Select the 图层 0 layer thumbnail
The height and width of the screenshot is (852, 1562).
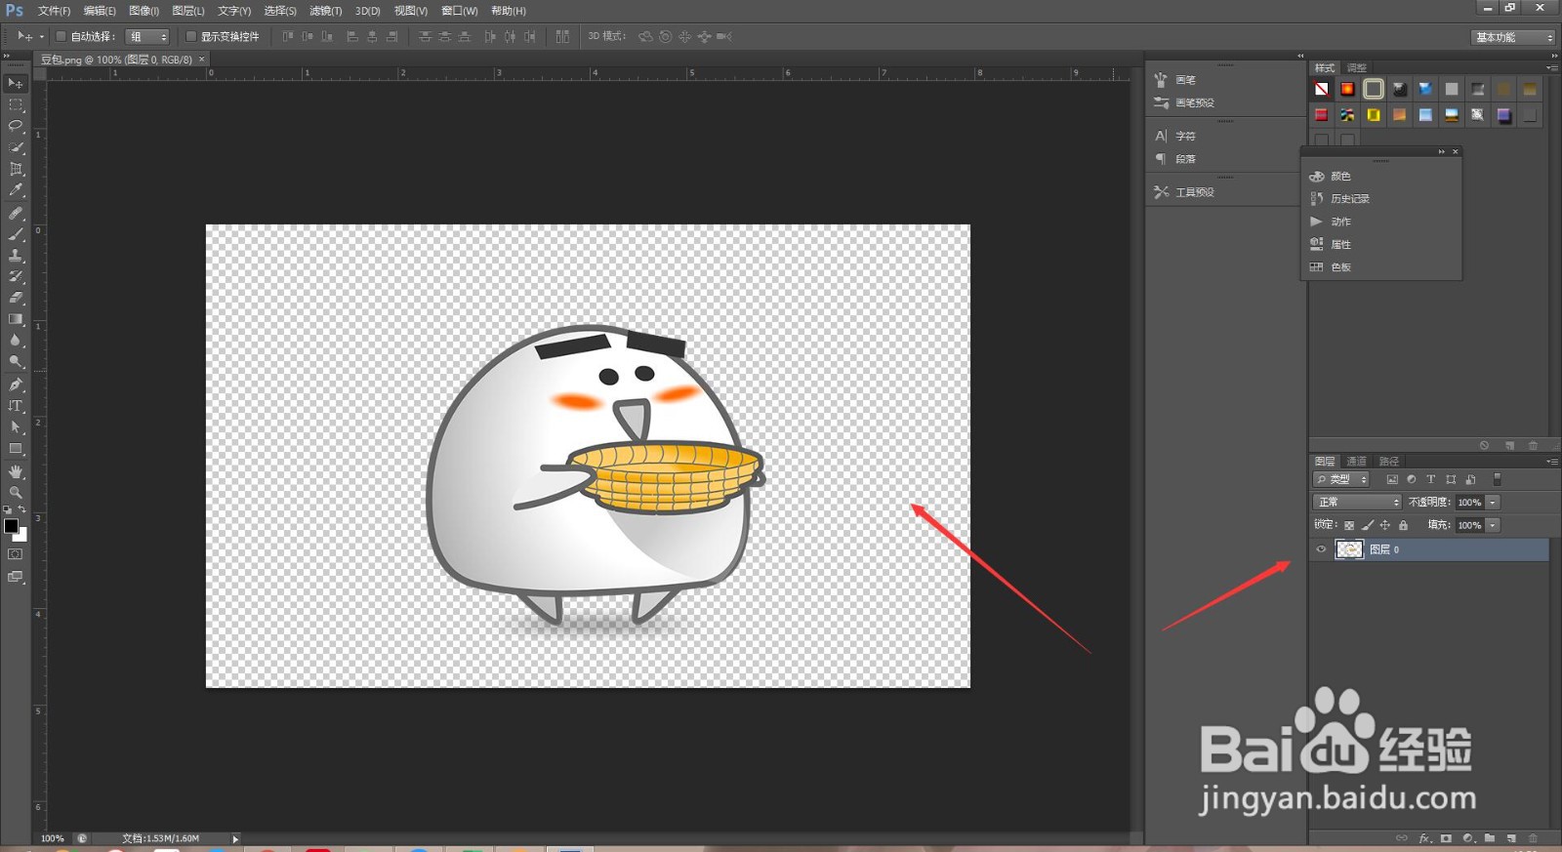[1349, 549]
